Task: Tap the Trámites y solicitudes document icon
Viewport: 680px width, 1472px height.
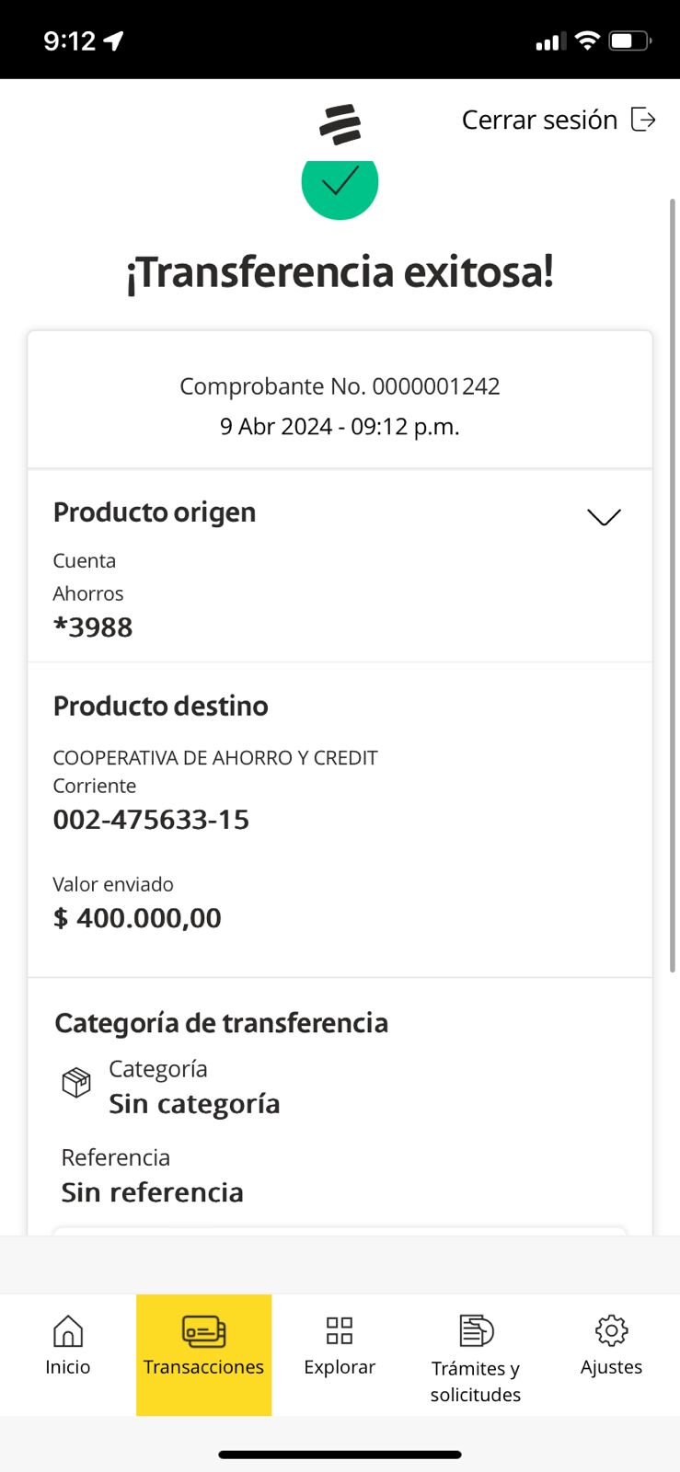Action: [476, 1330]
